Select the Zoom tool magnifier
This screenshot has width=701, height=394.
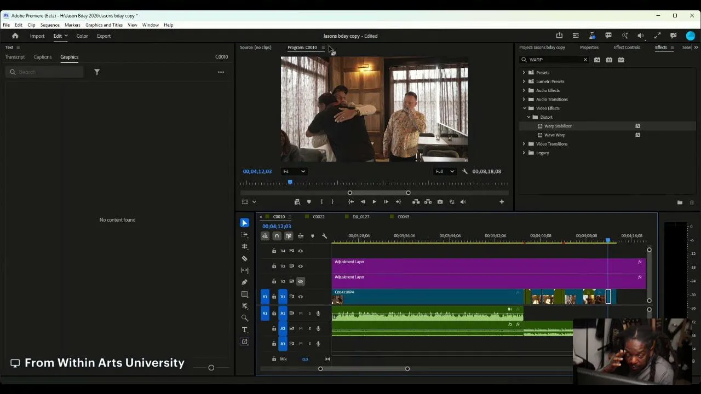click(245, 318)
